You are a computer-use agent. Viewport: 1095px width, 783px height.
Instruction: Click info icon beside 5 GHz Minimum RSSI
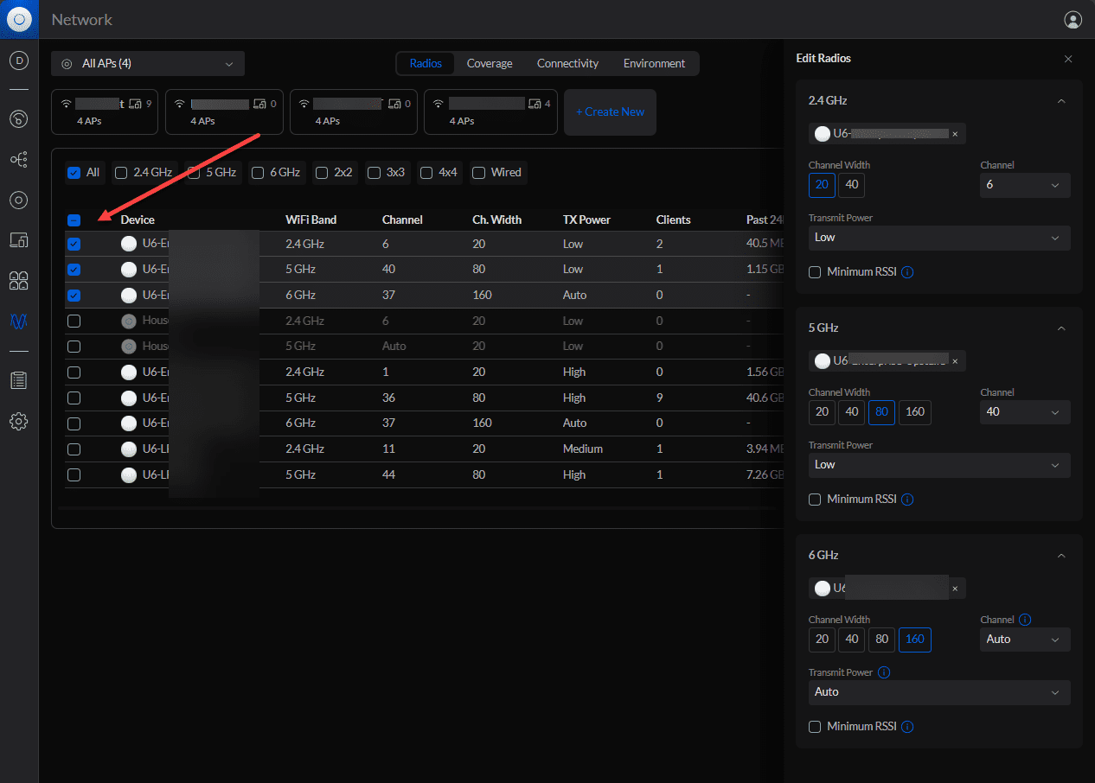[907, 500]
